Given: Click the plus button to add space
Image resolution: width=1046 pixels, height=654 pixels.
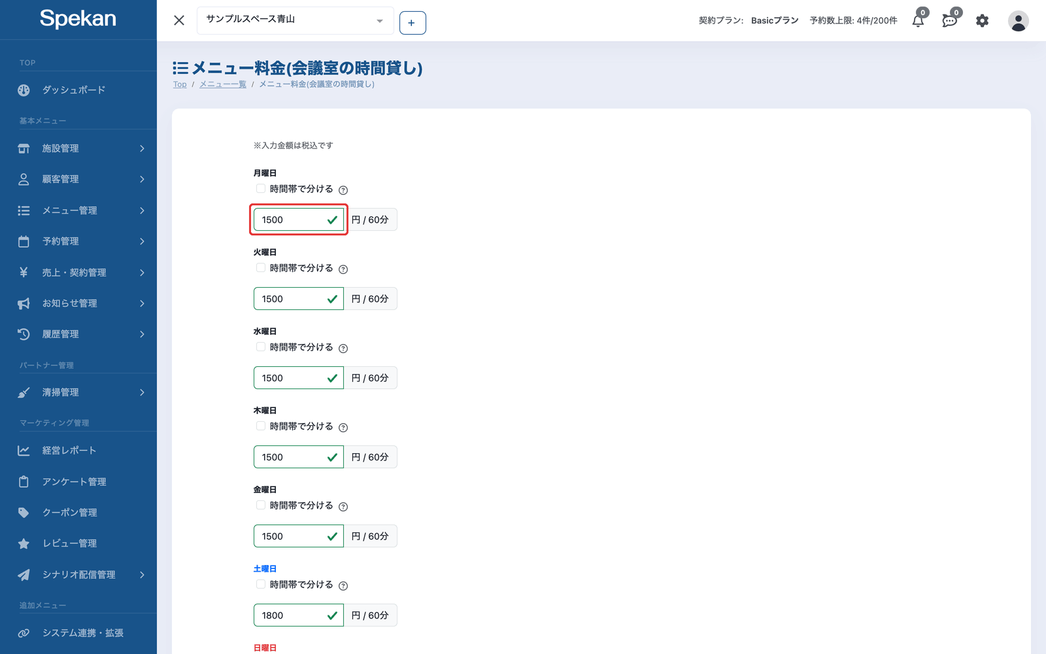Looking at the screenshot, I should coord(413,23).
